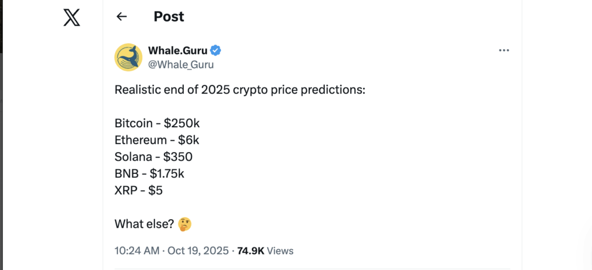Visit the @Whale_Guru handle link
592x270 pixels.
point(181,64)
